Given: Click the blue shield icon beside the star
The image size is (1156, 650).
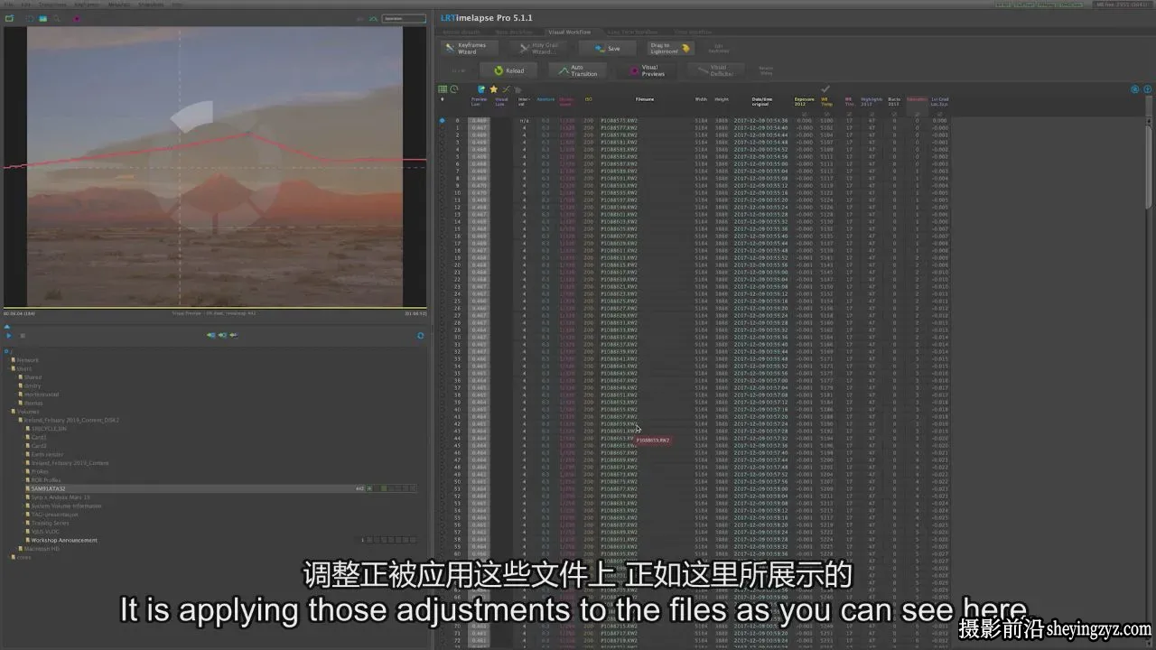Looking at the screenshot, I should [x=481, y=89].
